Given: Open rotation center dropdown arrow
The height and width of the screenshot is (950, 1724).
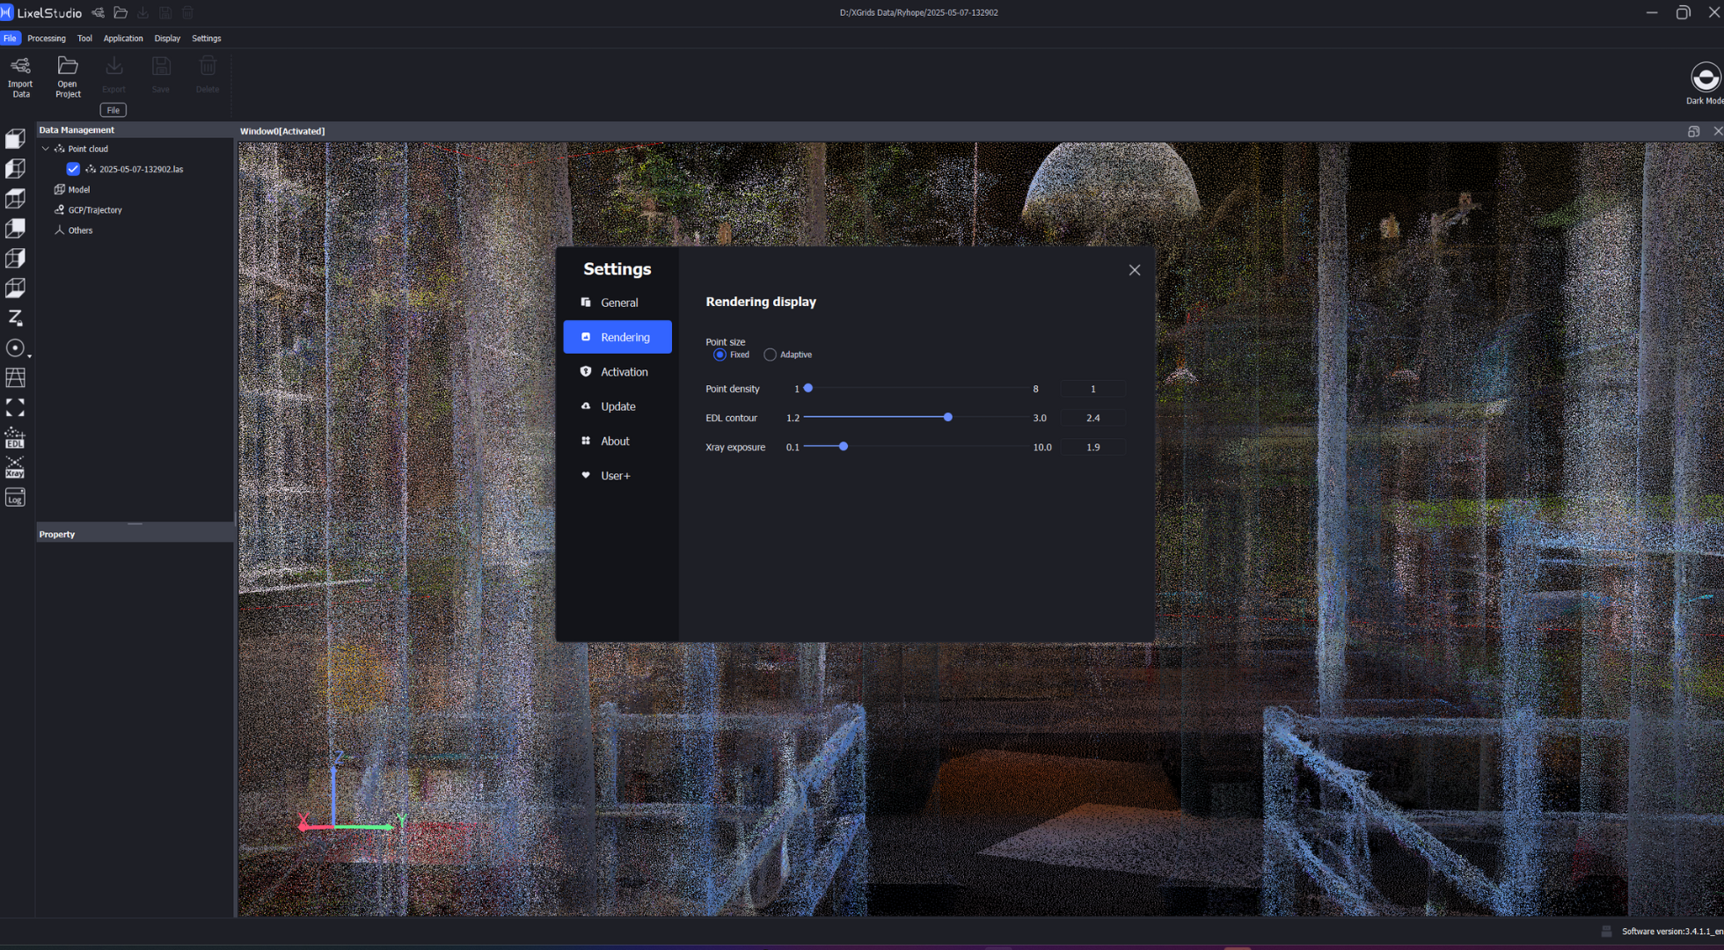Looking at the screenshot, I should point(29,355).
